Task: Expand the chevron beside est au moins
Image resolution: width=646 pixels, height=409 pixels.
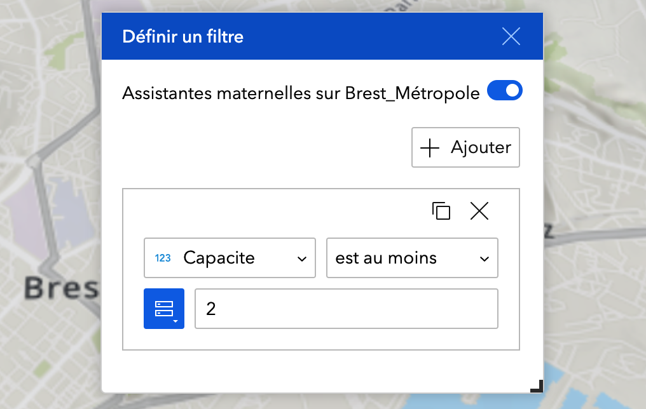Action: [x=484, y=259]
